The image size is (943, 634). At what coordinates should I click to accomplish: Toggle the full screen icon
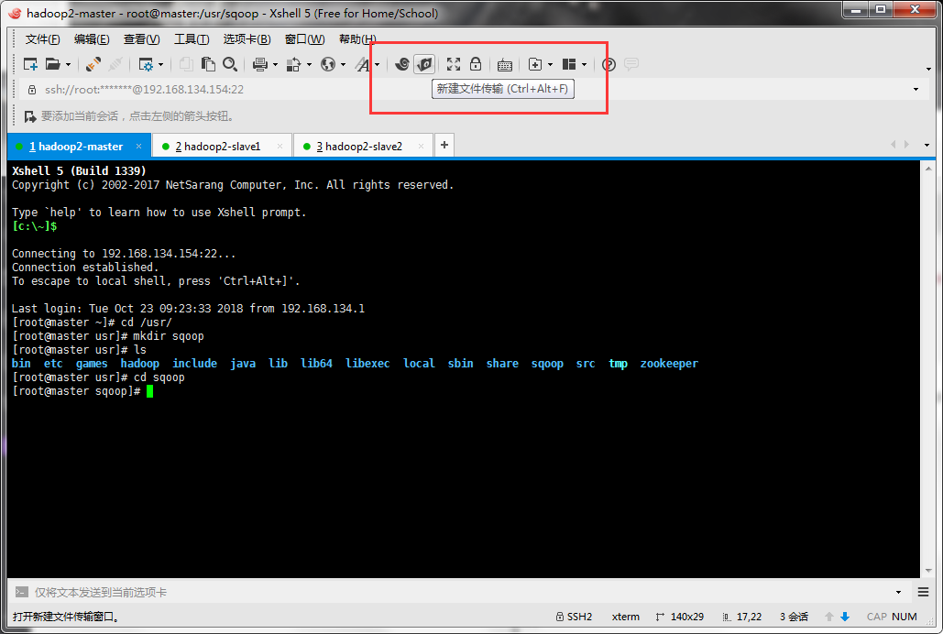(454, 64)
